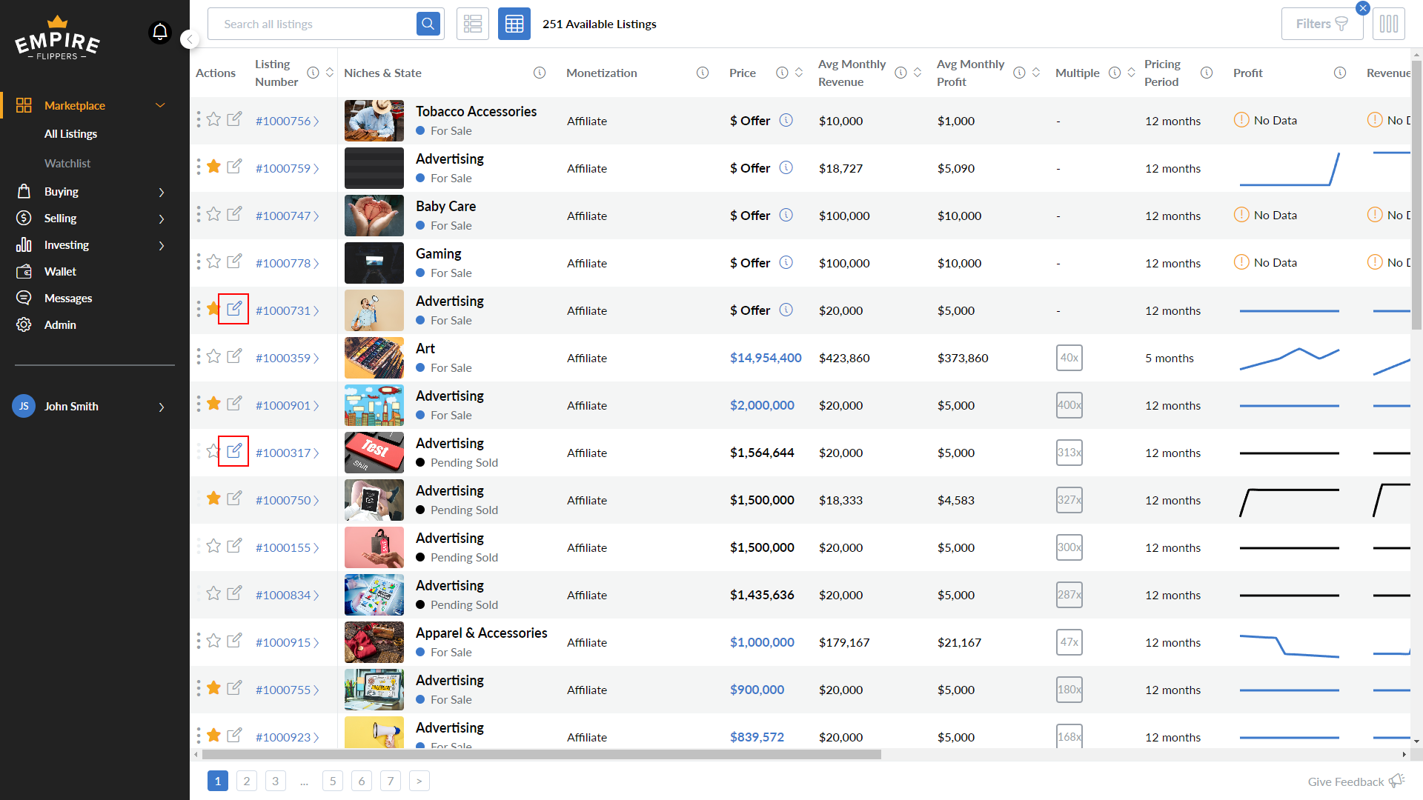This screenshot has width=1423, height=800.
Task: Show offer info for Baby Care listing
Action: click(x=786, y=215)
